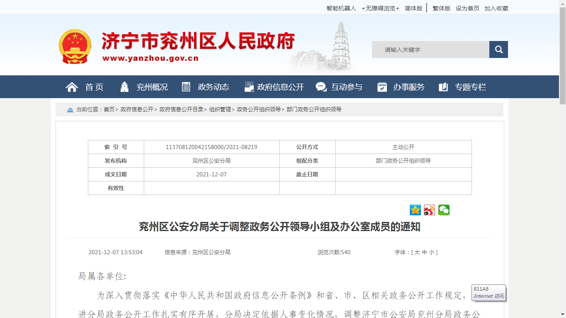
Task: Select medium font size 中
Action: [x=424, y=252]
